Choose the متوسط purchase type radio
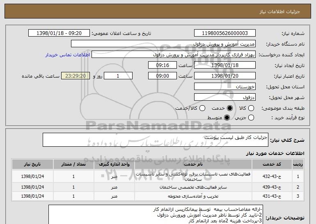This screenshot has width=316, height=224. (227, 118)
